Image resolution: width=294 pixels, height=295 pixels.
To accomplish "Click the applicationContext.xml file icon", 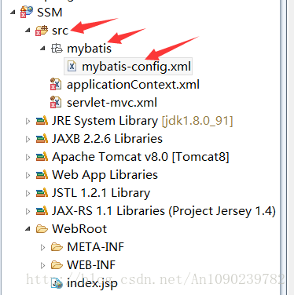I will 56,84.
